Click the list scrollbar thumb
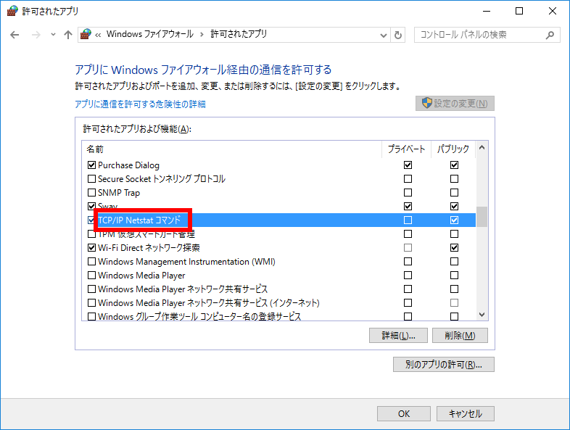Image resolution: width=570 pixels, height=430 pixels. click(x=482, y=217)
